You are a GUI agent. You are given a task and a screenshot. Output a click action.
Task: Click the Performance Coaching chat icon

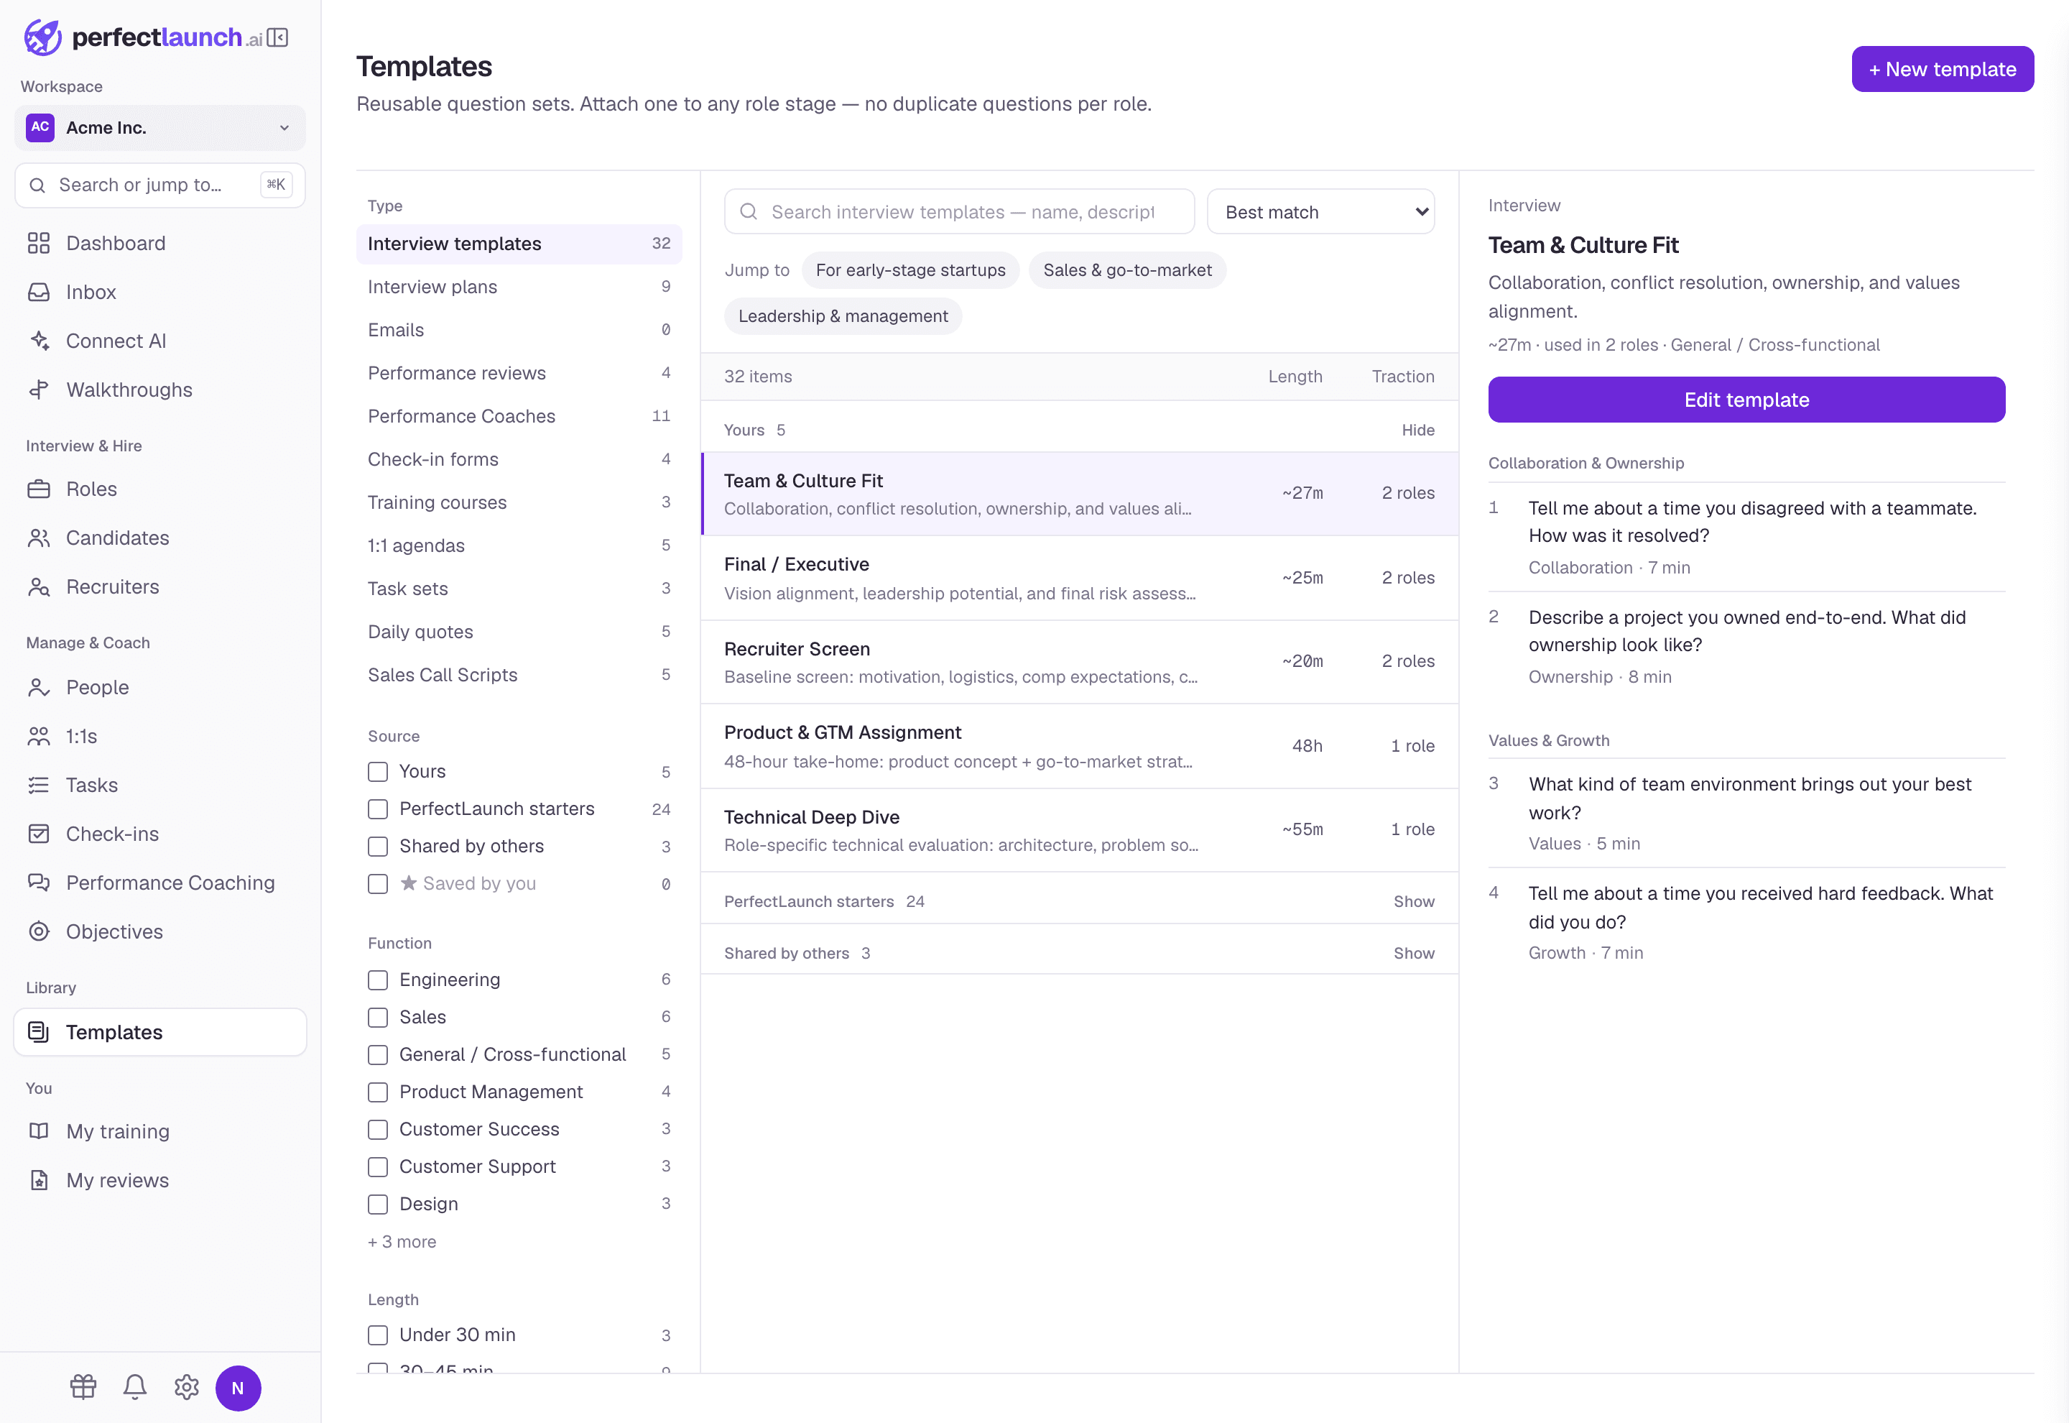click(x=38, y=883)
